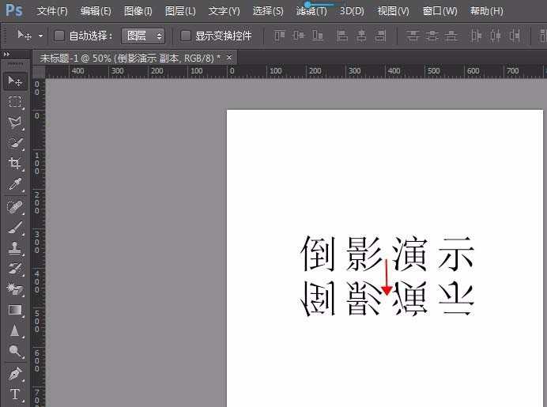Click distribute right edges icon
This screenshot has width=547, height=407.
tap(515, 36)
